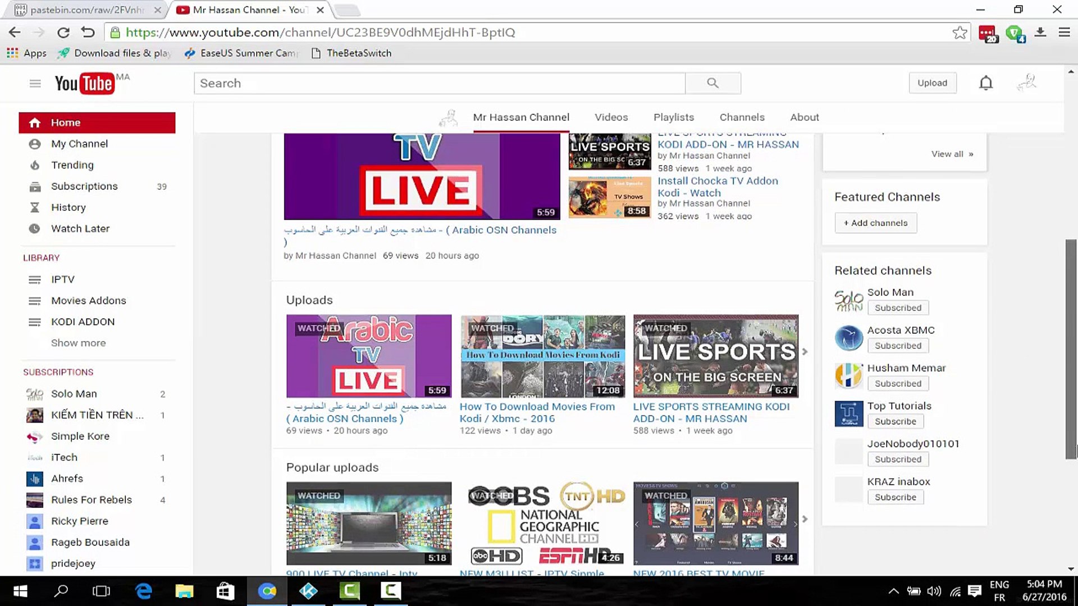The image size is (1078, 606).
Task: Open the channel About tab
Action: tap(804, 117)
